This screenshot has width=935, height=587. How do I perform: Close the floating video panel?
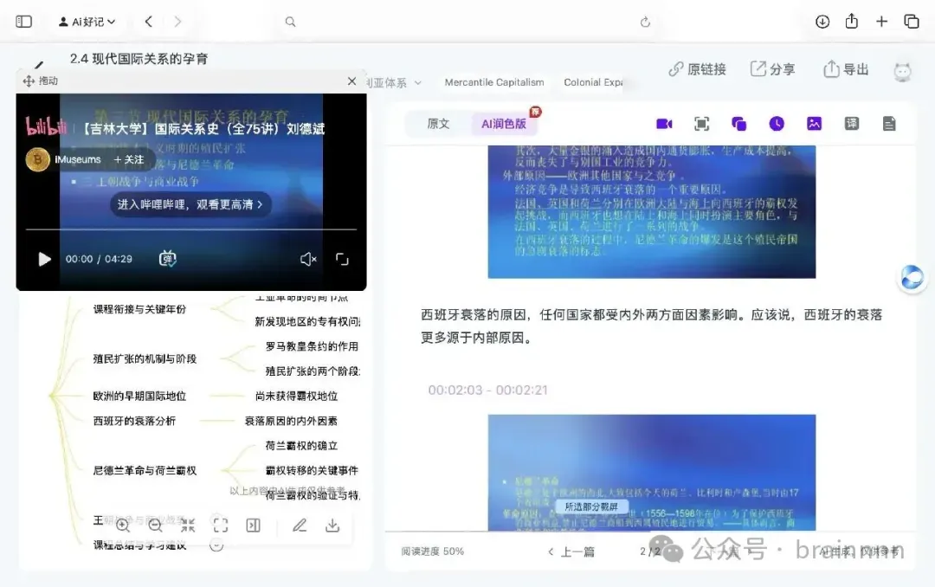[351, 81]
